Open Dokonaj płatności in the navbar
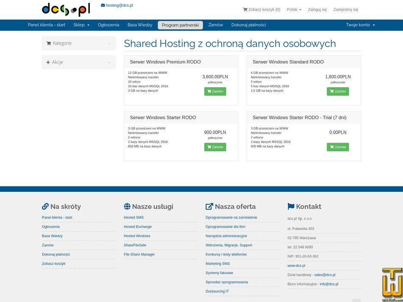 coord(248,25)
